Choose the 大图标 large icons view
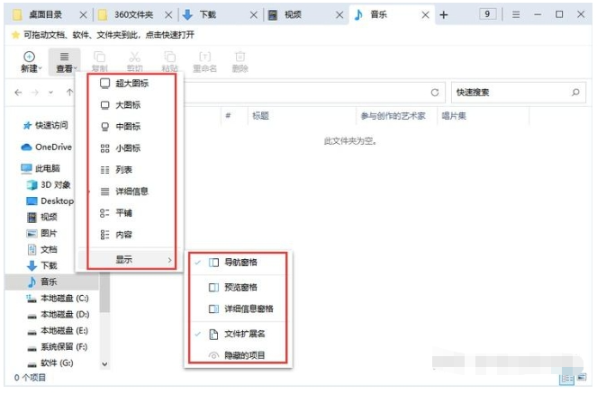This screenshot has width=597, height=393. [x=127, y=105]
